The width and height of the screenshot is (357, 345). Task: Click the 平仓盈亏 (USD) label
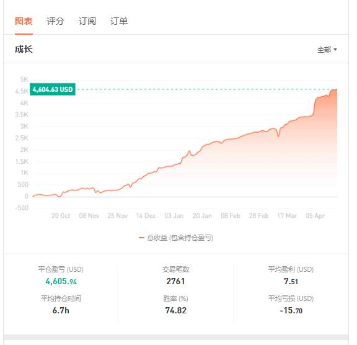pyautogui.click(x=61, y=269)
